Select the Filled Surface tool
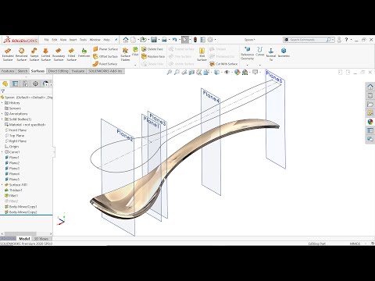Image resolution: width=375 pixels, height=281 pixels. coord(71,55)
